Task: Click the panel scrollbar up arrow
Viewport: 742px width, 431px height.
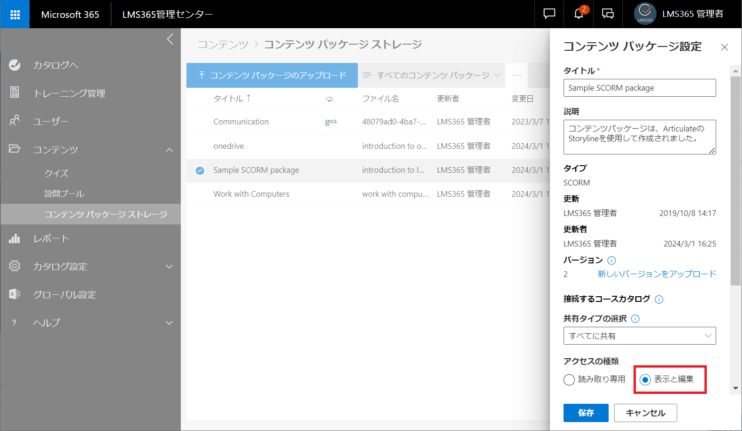Action: [735, 71]
